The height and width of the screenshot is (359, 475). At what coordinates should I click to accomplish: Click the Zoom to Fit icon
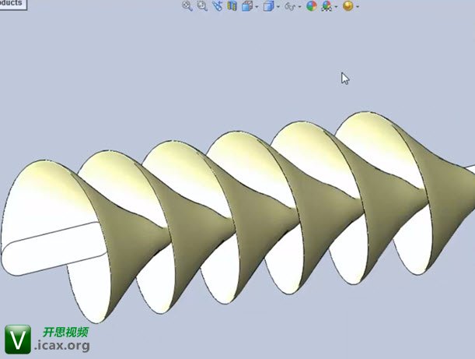[187, 5]
